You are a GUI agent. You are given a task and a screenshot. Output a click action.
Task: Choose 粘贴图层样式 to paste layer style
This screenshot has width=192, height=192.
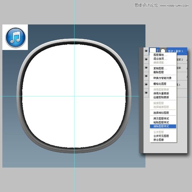[161, 122]
